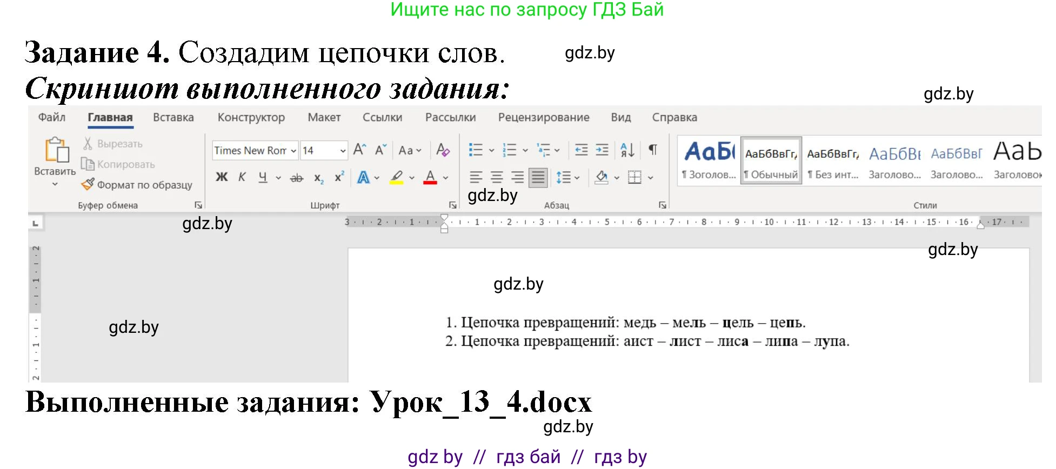Screen dimensions: 1056x469
Task: Apply the Без инт... style
Action: pyautogui.click(x=833, y=161)
